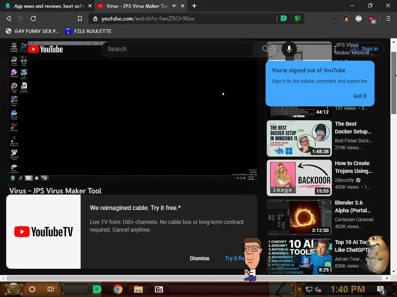Click Try it free for YouTube TV
This screenshot has height=297, width=397.
click(235, 258)
